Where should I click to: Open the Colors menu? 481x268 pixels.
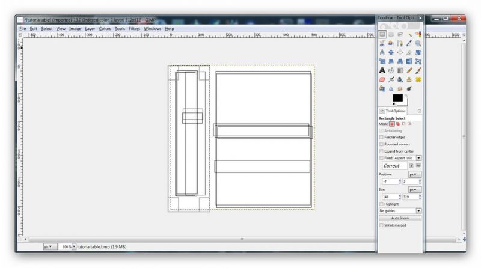pyautogui.click(x=105, y=28)
